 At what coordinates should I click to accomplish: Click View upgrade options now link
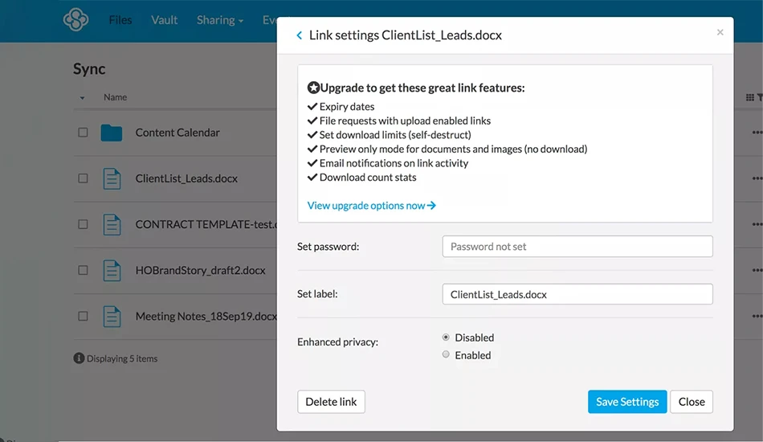(371, 206)
